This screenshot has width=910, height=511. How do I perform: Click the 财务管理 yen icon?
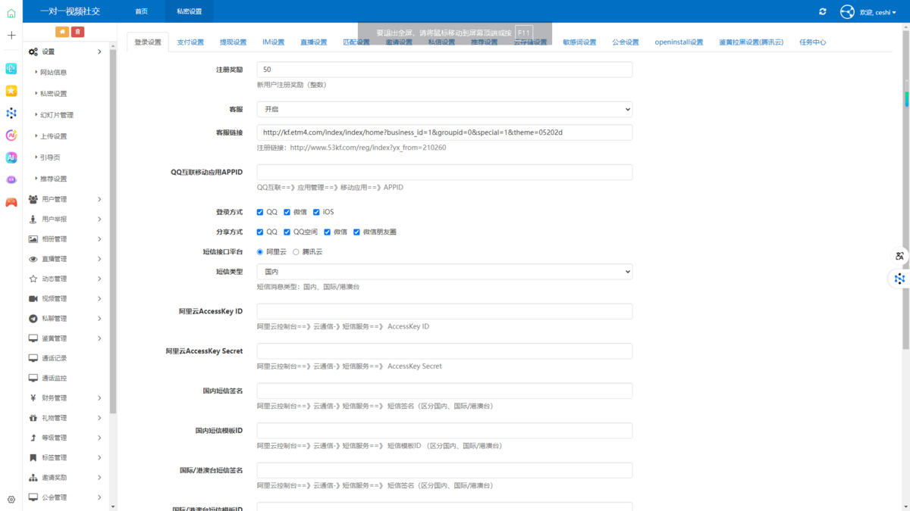coord(33,398)
